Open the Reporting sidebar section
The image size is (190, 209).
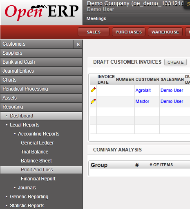tap(41, 107)
